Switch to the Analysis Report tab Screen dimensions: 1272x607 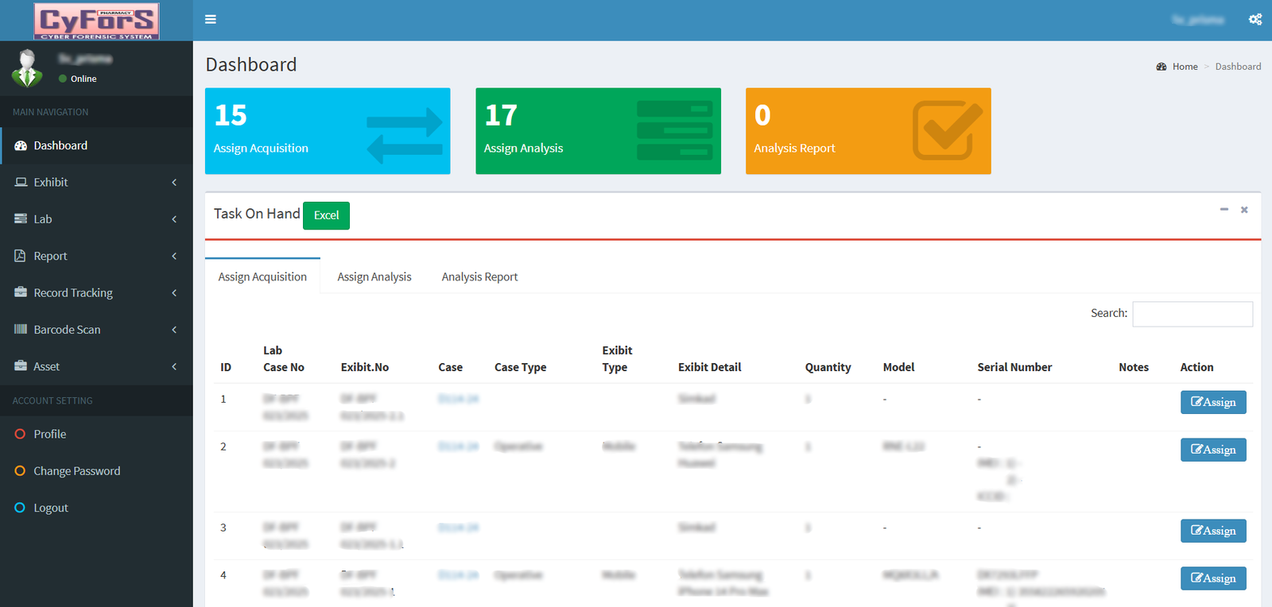pyautogui.click(x=479, y=276)
